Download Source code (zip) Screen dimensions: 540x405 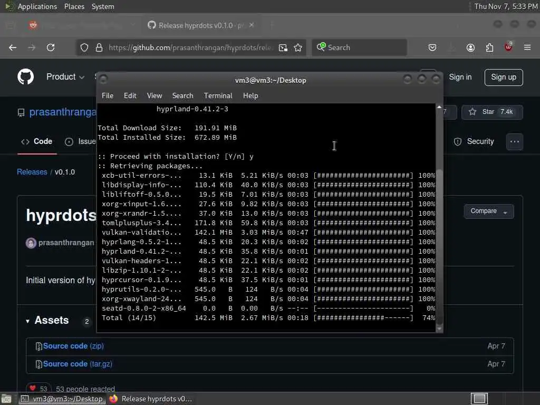click(73, 346)
